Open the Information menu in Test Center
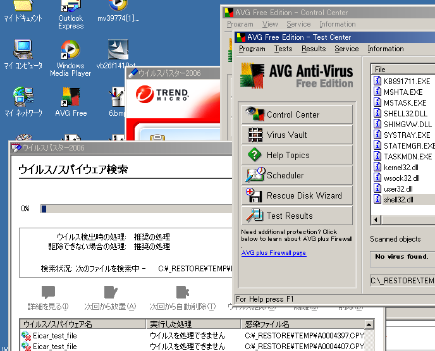 [x=386, y=49]
